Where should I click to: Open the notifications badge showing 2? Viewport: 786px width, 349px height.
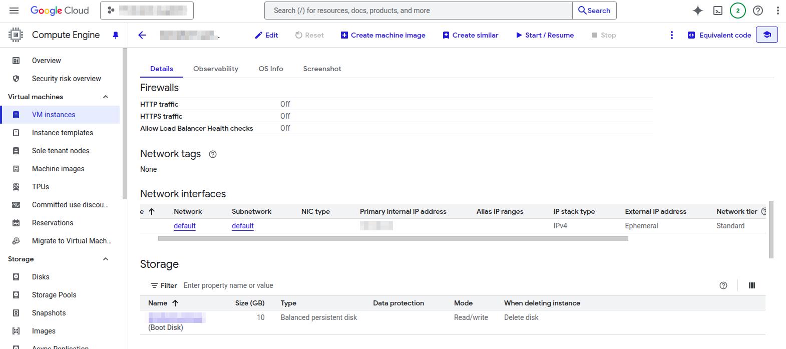(x=737, y=11)
